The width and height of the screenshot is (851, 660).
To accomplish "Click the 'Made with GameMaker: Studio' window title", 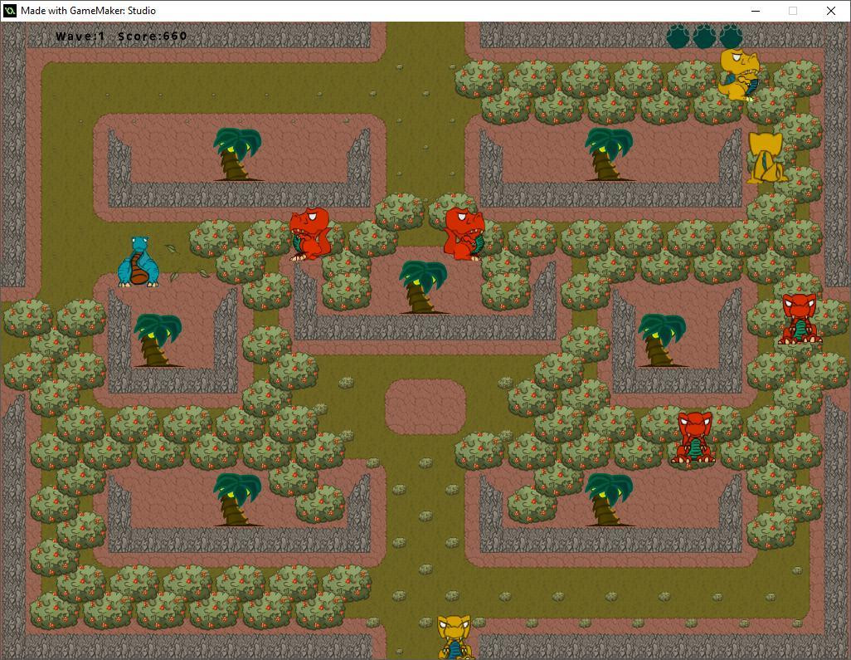I will [x=89, y=10].
